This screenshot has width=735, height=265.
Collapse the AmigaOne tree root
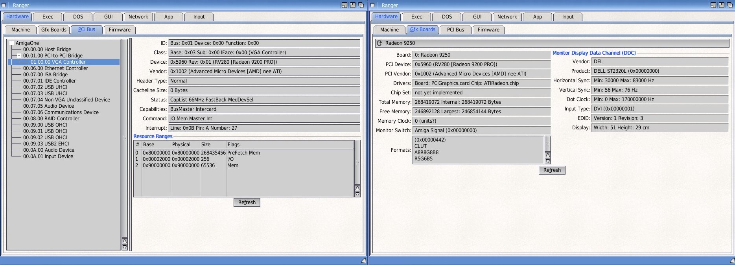(x=12, y=43)
